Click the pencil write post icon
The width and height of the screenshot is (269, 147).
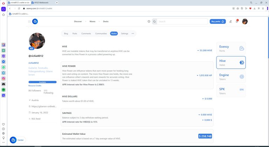coord(230,21)
